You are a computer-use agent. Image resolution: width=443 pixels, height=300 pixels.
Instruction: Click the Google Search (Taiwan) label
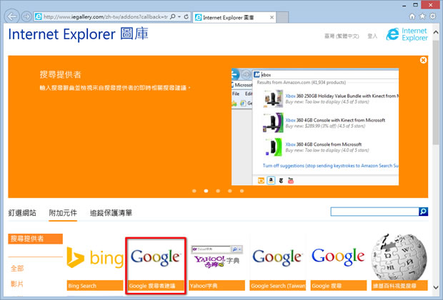278,286
